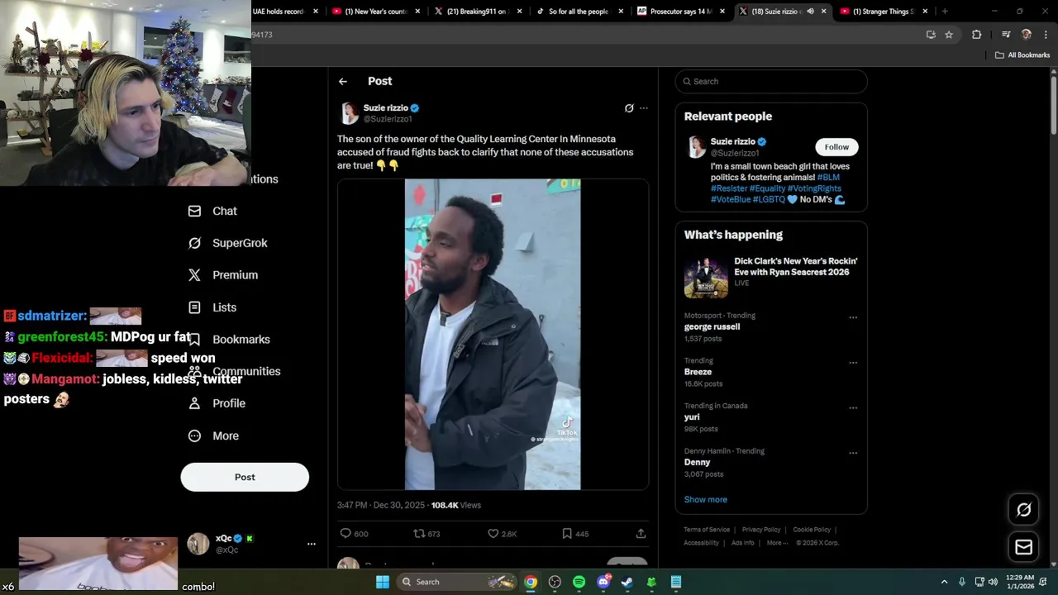Viewport: 1058px width, 595px height.
Task: Click the SuperGrok sidebar icon
Action: [194, 243]
